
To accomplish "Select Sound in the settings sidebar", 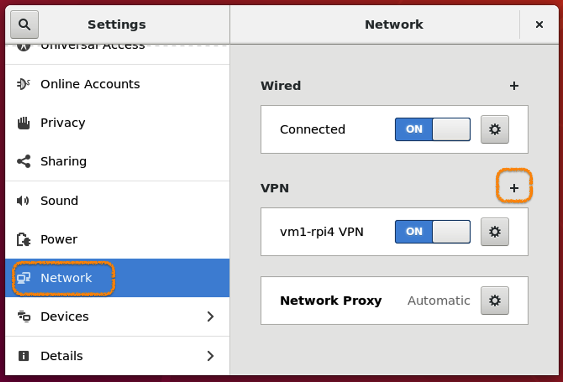I will coord(59,201).
